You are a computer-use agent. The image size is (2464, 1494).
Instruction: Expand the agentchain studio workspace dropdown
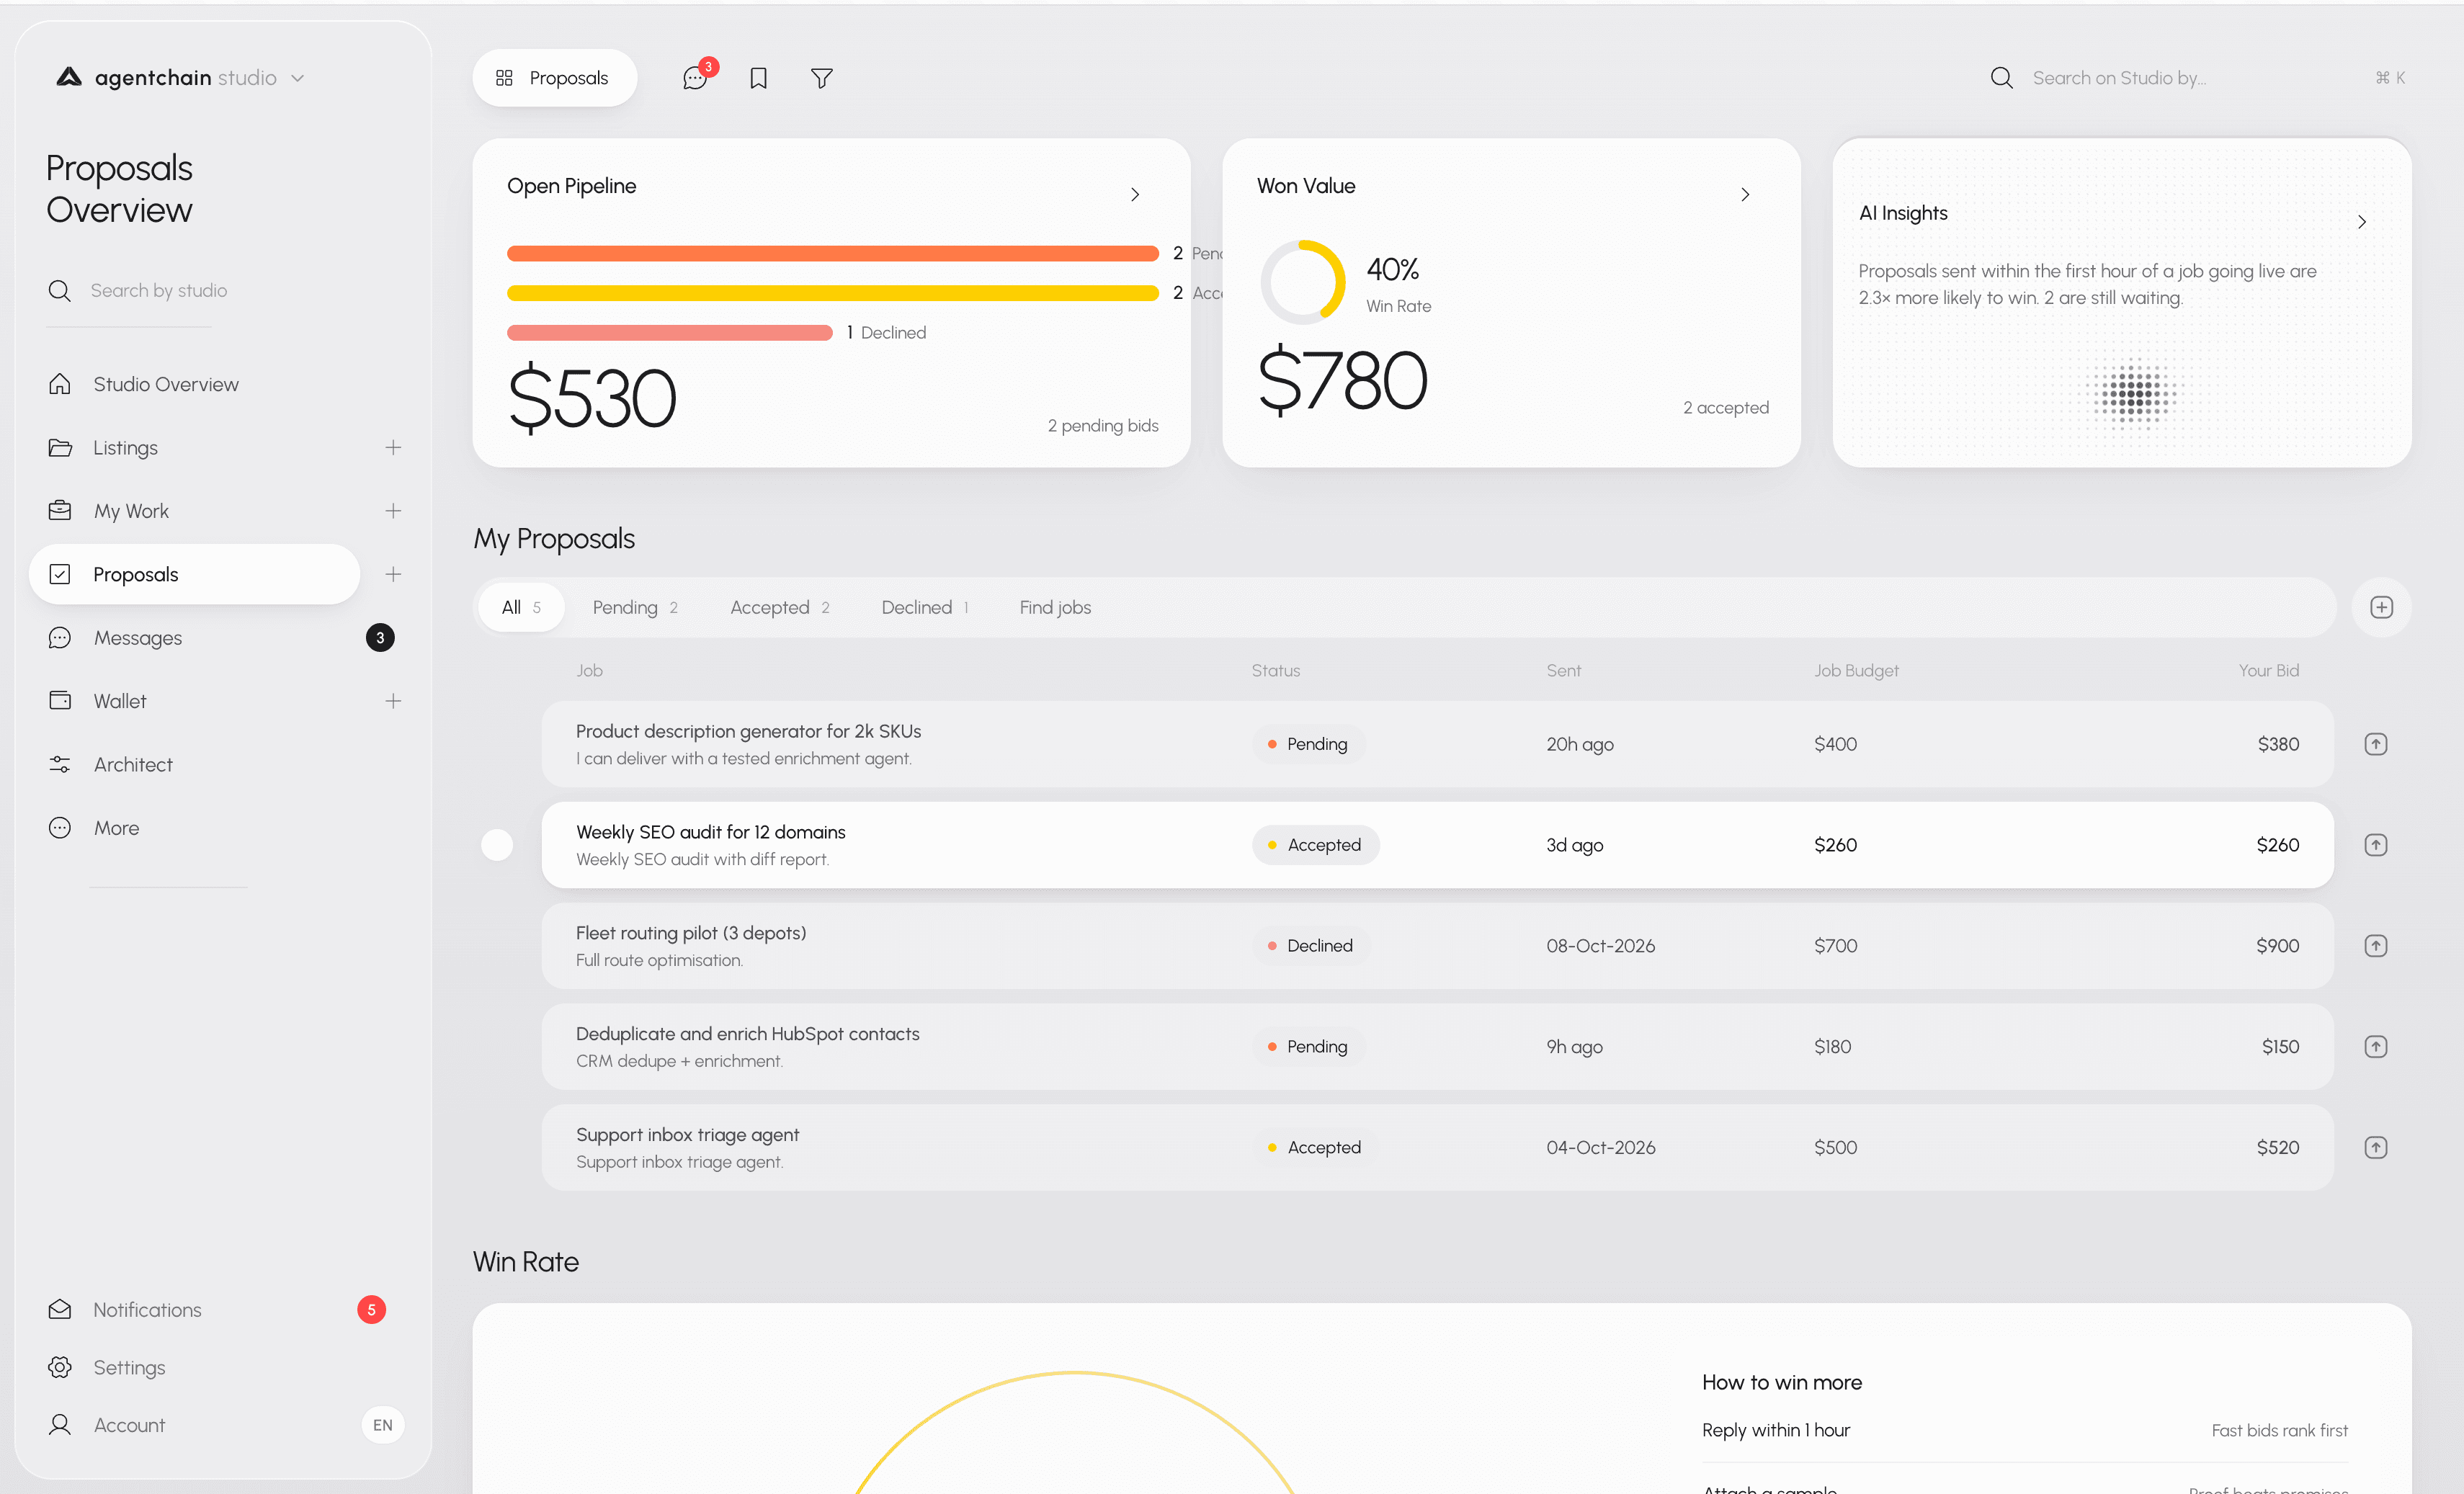pos(297,78)
